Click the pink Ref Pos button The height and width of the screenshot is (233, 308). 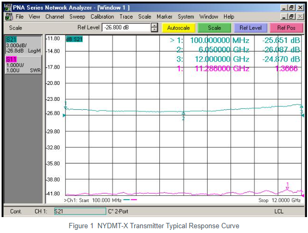[x=286, y=28]
